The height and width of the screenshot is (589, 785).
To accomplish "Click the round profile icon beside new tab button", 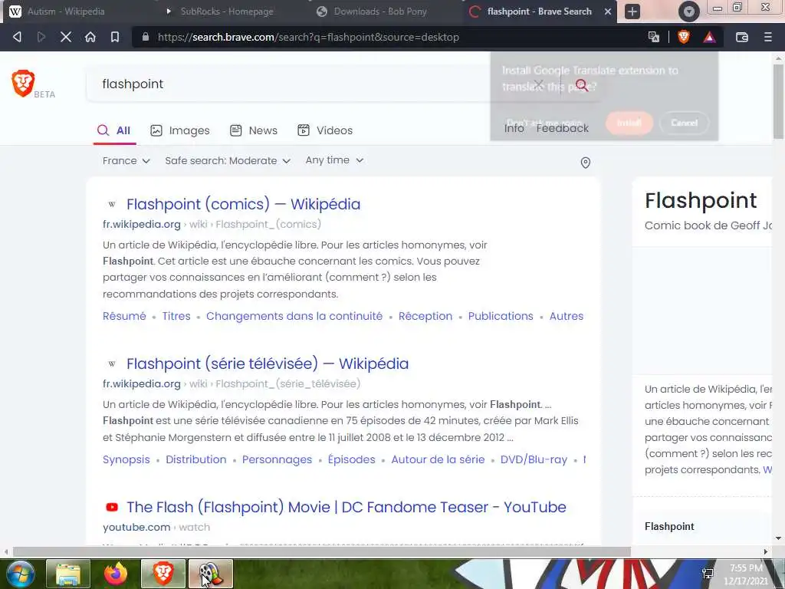I will pos(689,12).
